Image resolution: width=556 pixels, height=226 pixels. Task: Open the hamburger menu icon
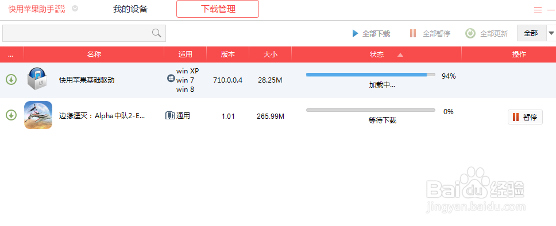538,10
